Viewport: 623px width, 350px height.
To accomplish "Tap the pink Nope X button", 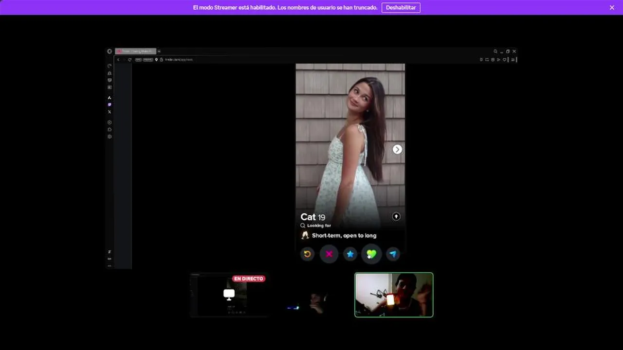I will (x=329, y=254).
